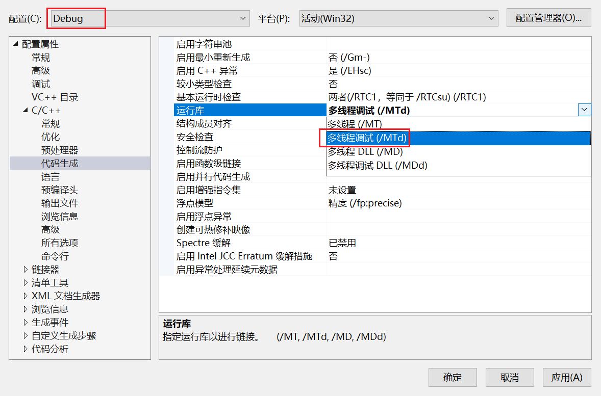Select the 启用浮点异常 property
Image resolution: width=601 pixels, height=396 pixels.
click(204, 217)
